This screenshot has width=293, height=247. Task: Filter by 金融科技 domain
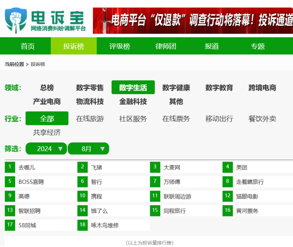[x=133, y=102]
